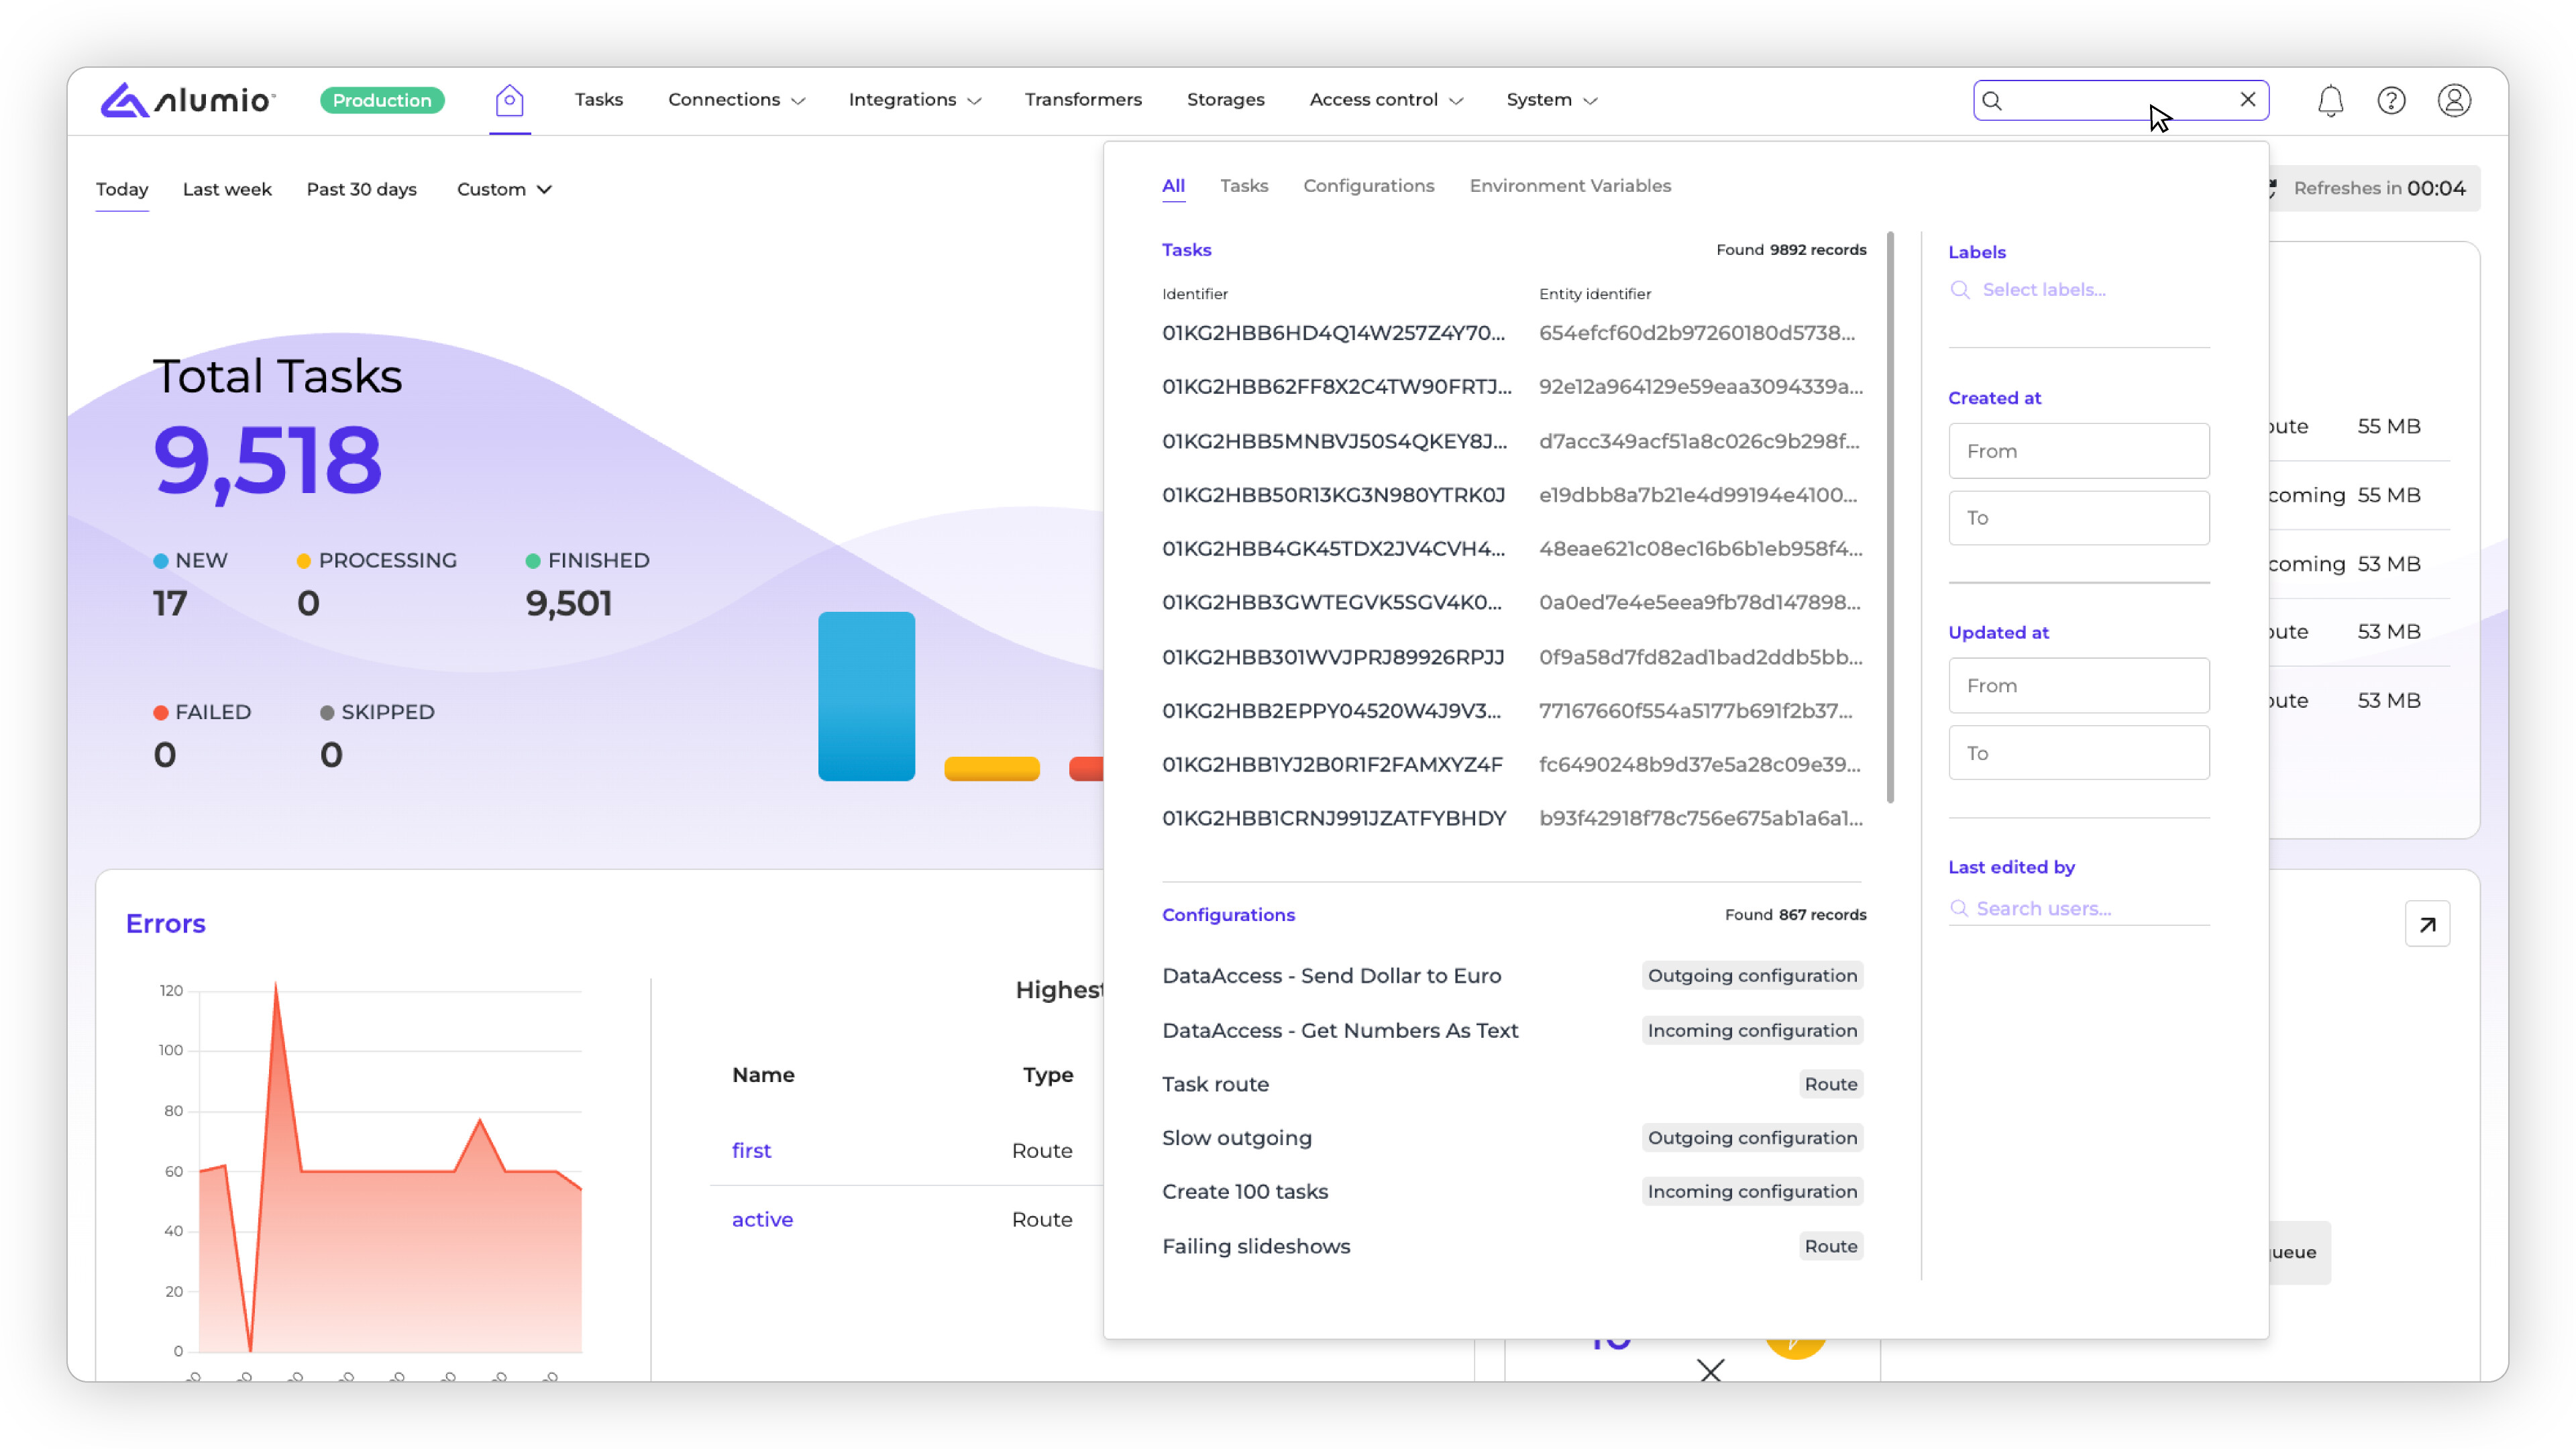Click the search results scrollbar

point(1890,517)
